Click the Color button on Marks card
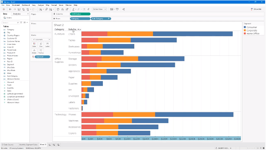This screenshot has height=150, width=266. tap(34, 45)
